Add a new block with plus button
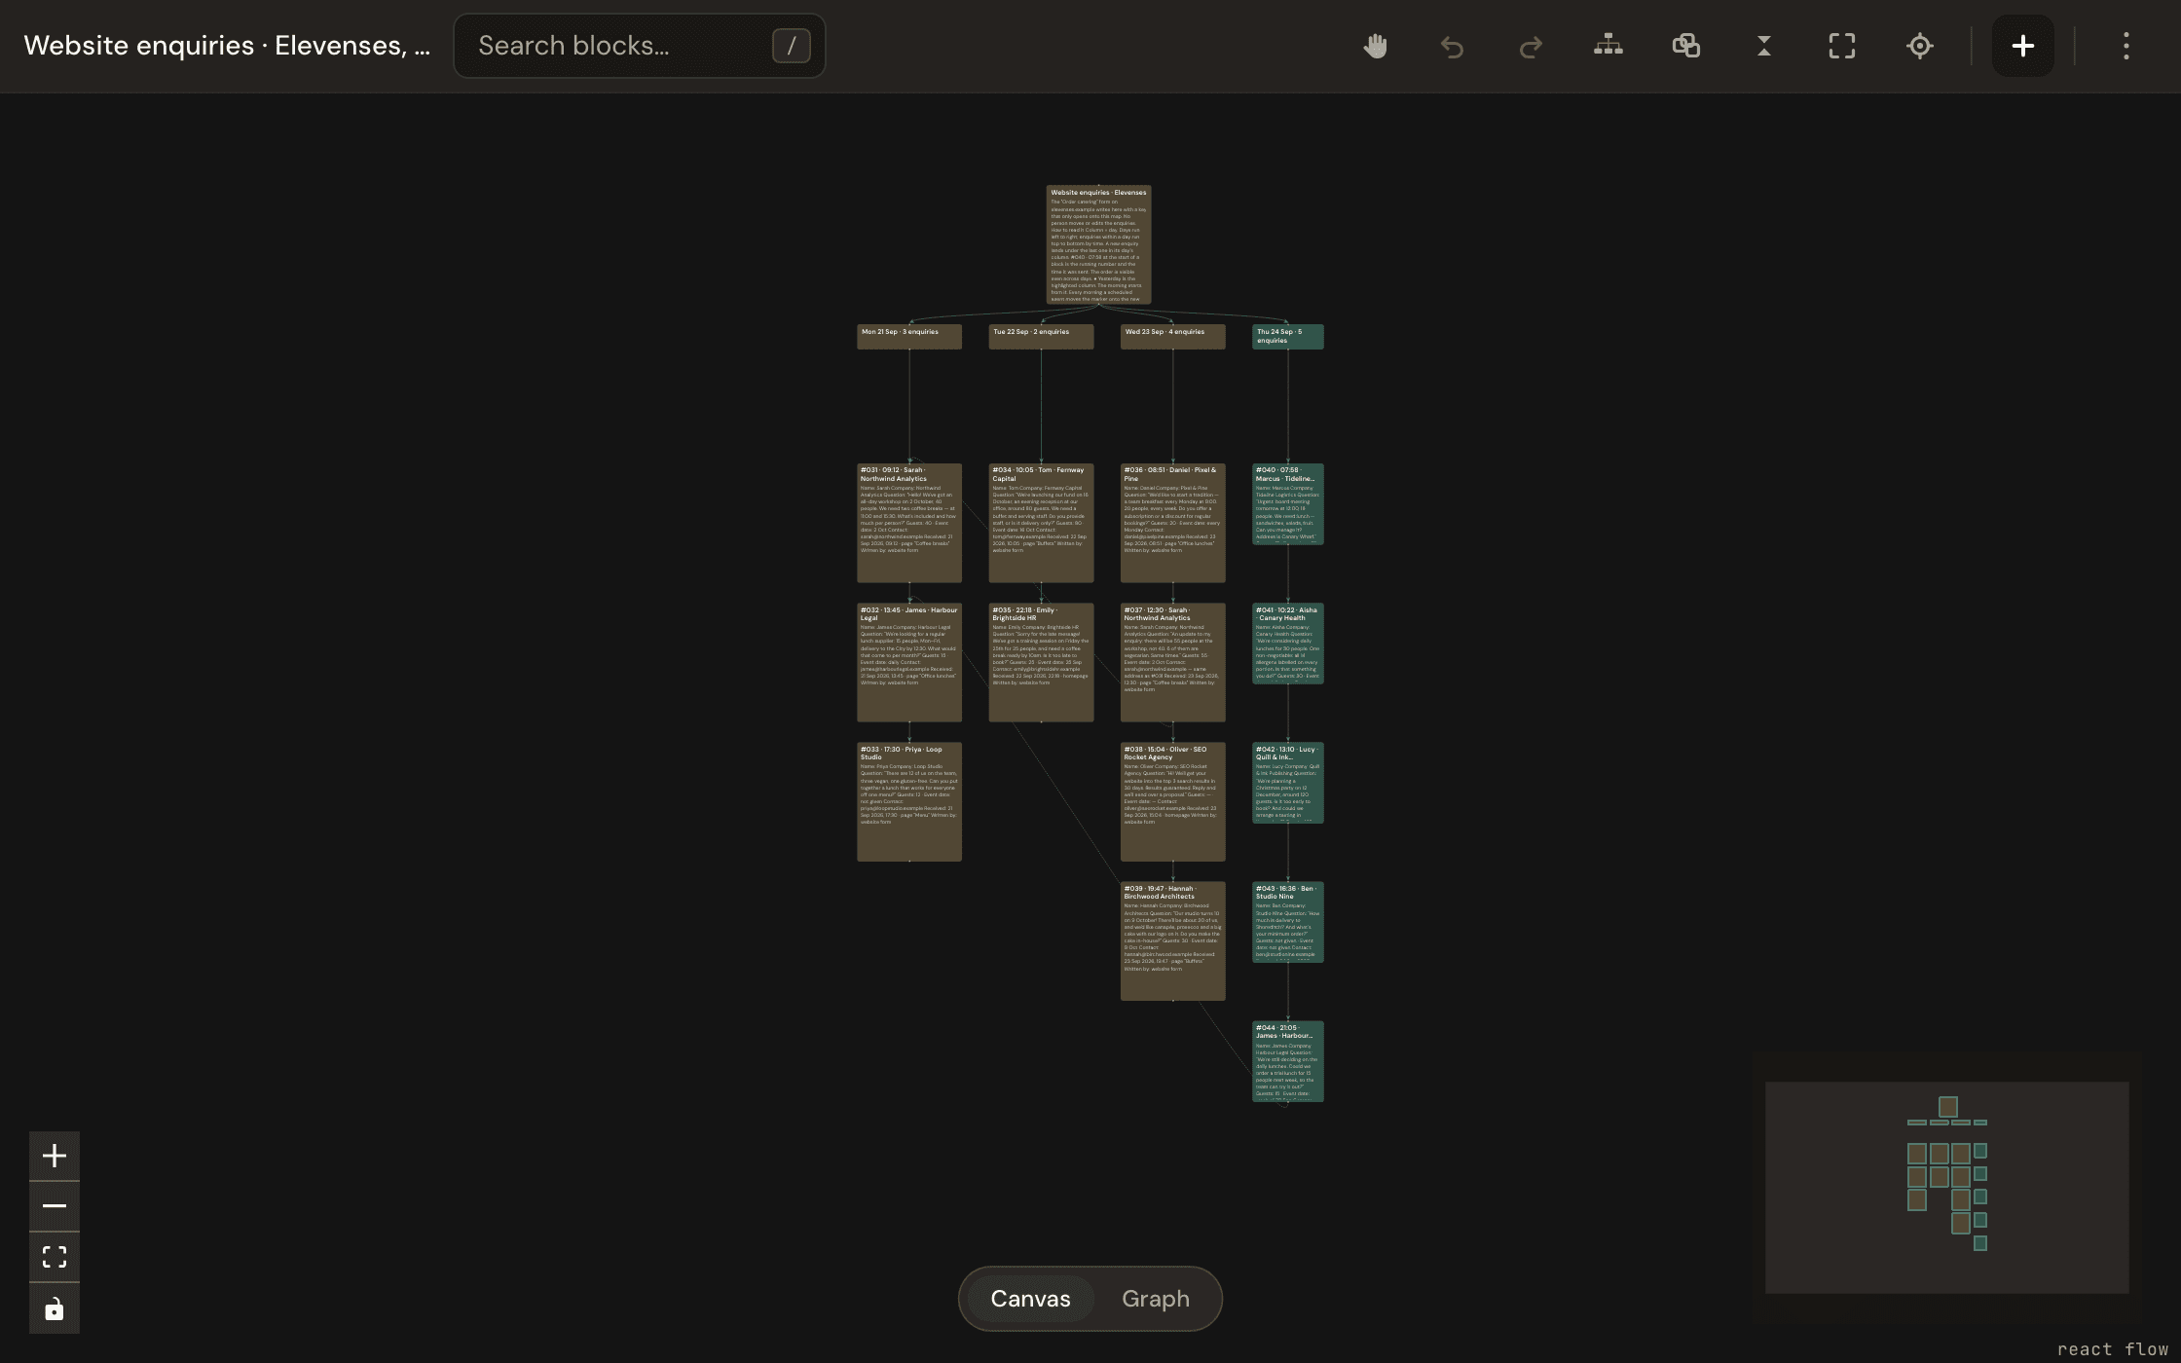The image size is (2181, 1363). coord(2023,46)
